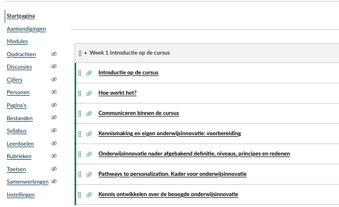Open Discussies navigation link
The width and height of the screenshot is (339, 207).
point(19,67)
